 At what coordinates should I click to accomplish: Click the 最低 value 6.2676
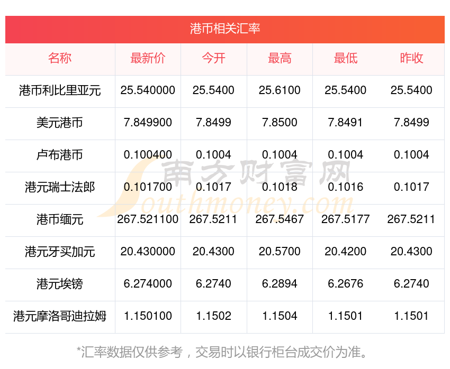pos(346,284)
